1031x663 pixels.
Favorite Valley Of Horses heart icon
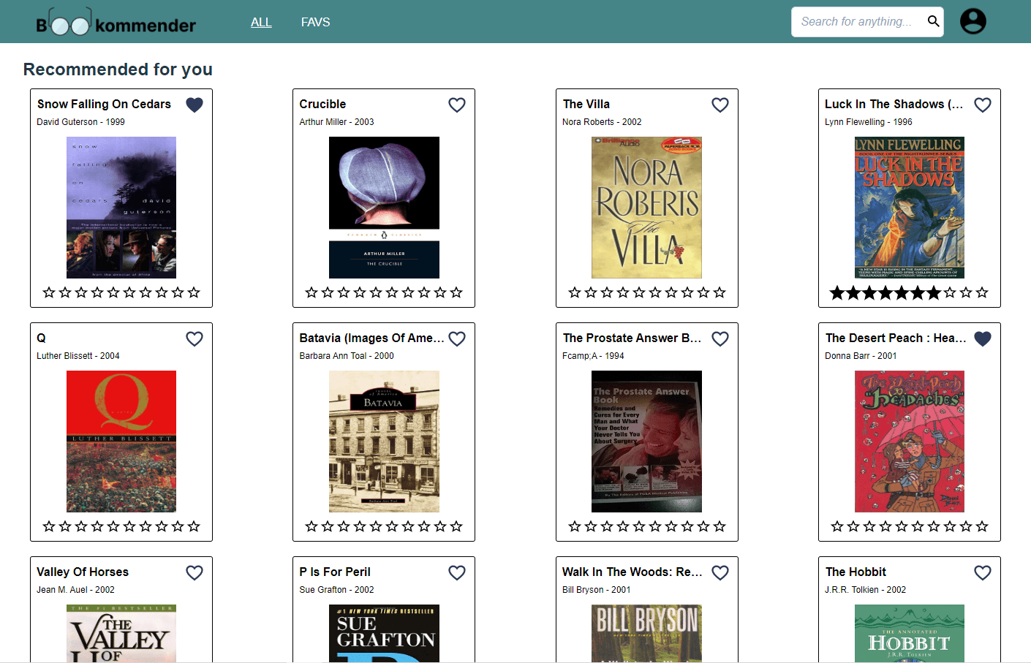pyautogui.click(x=195, y=572)
